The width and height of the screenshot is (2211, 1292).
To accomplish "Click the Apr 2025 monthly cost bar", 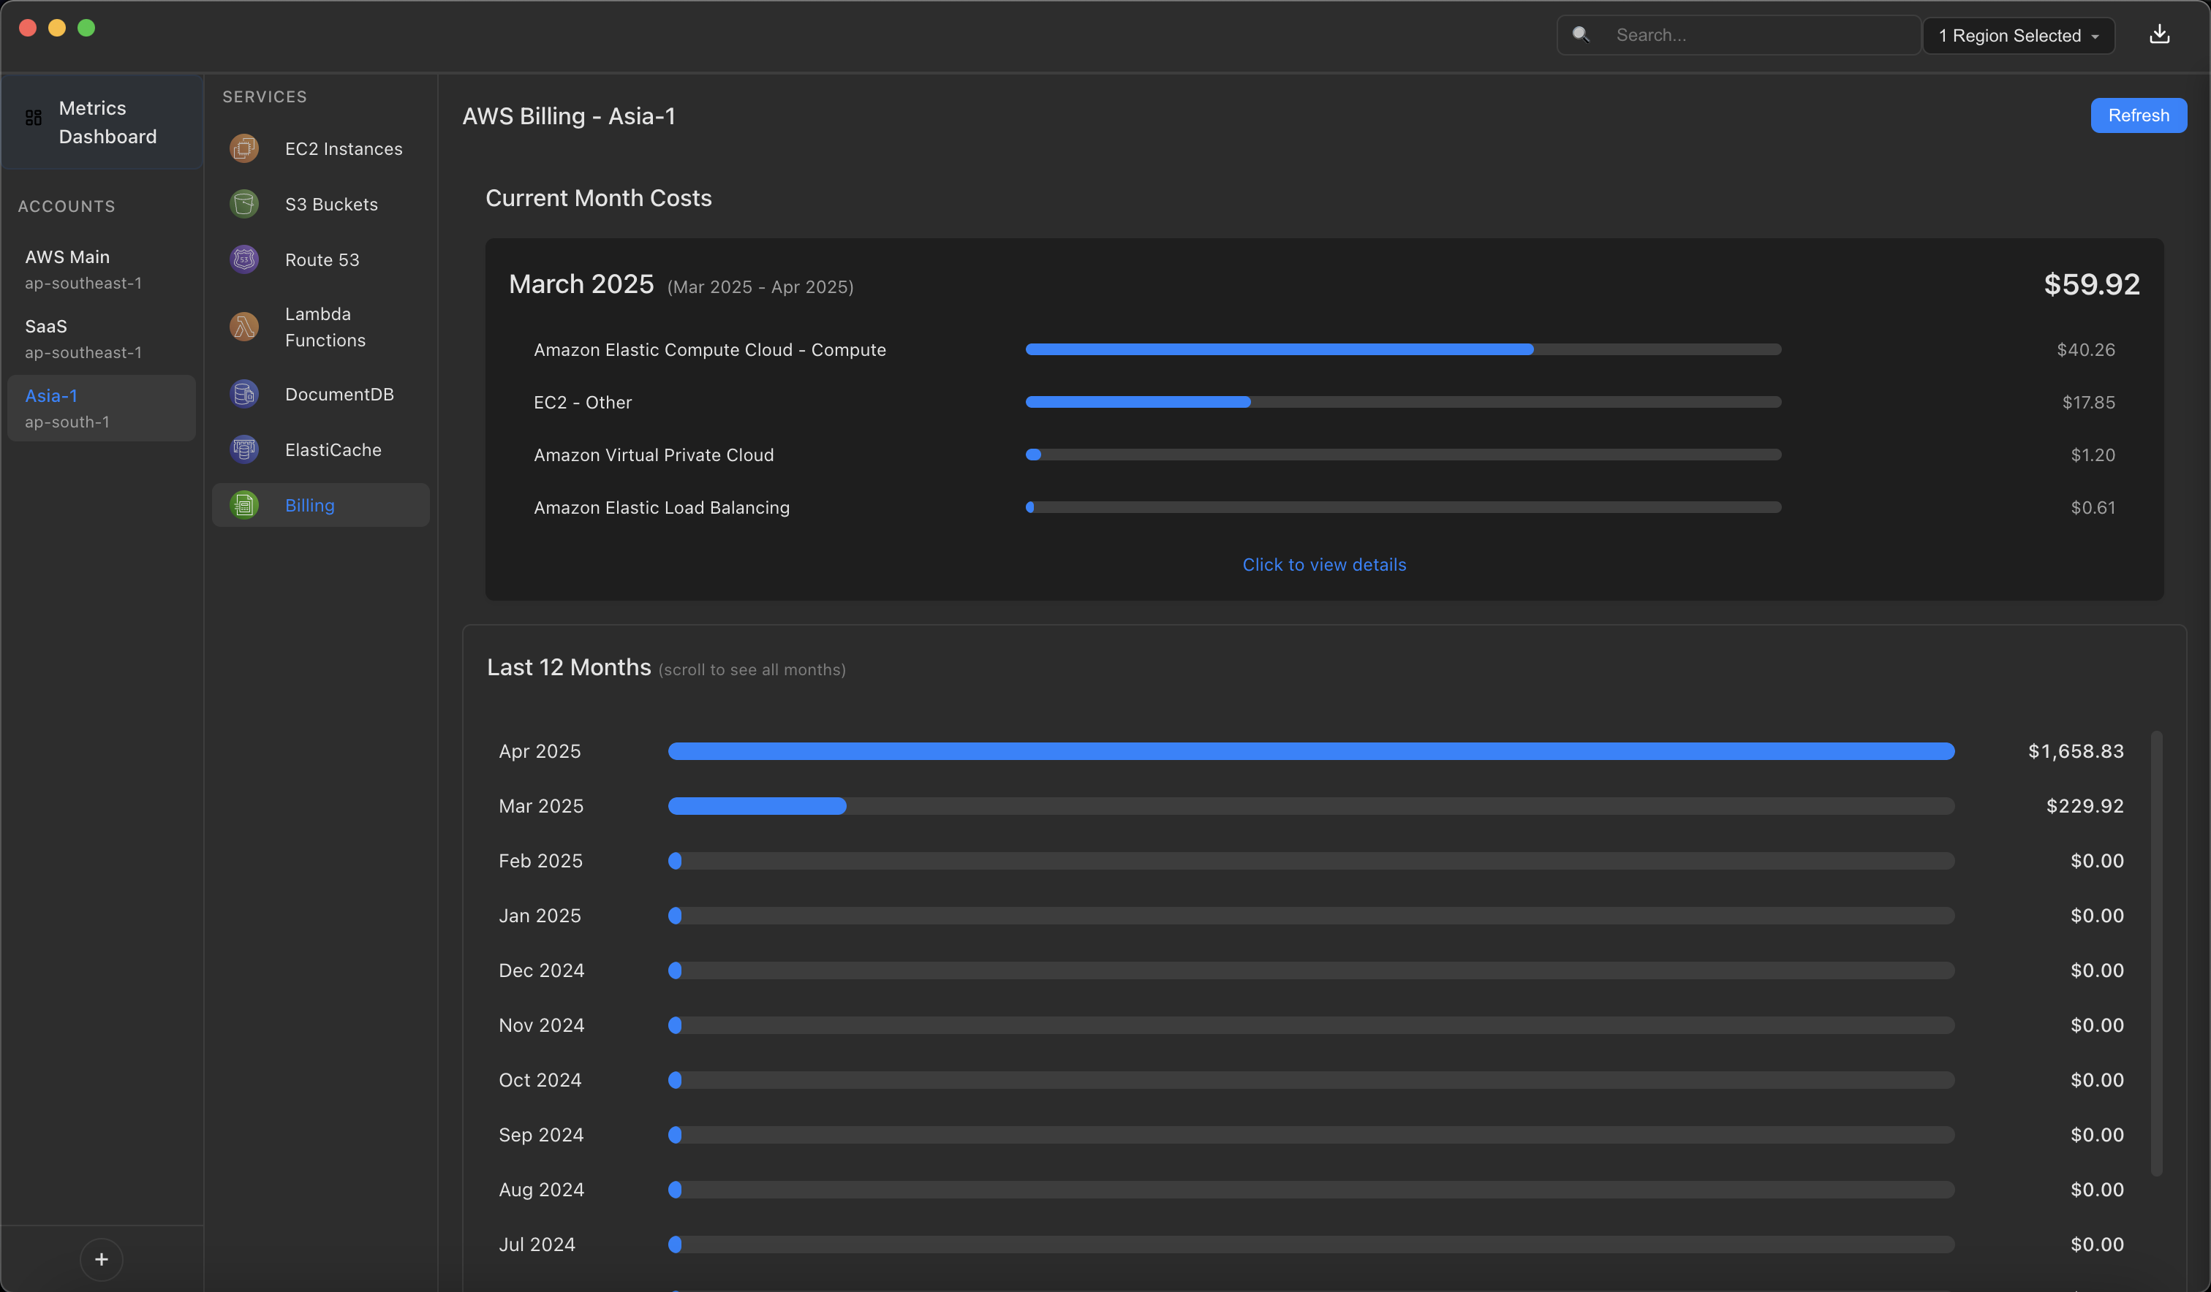I will click(x=1311, y=750).
